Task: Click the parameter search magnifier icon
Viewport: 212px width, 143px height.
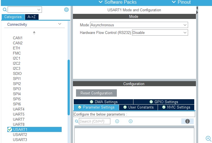Action: [77, 121]
